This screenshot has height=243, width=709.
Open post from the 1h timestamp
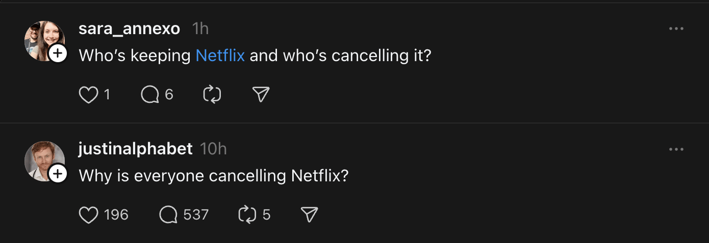point(200,29)
